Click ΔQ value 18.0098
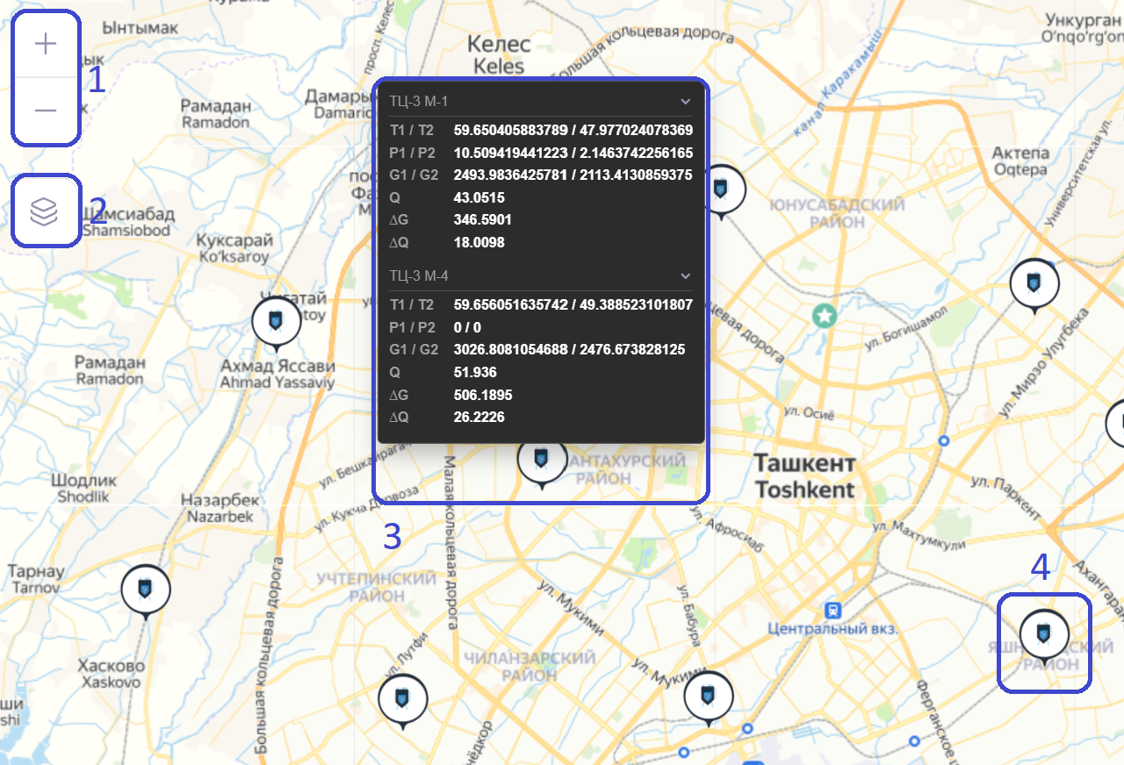 [x=479, y=242]
